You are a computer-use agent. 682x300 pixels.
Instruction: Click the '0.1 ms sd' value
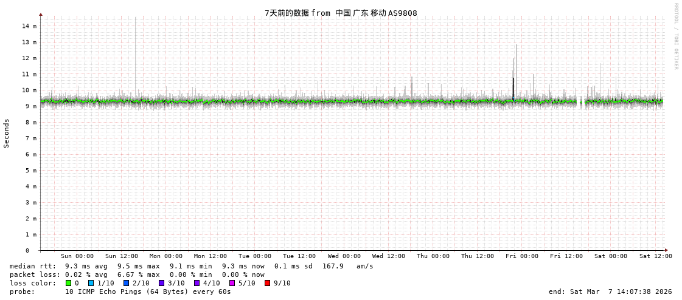tap(294, 266)
